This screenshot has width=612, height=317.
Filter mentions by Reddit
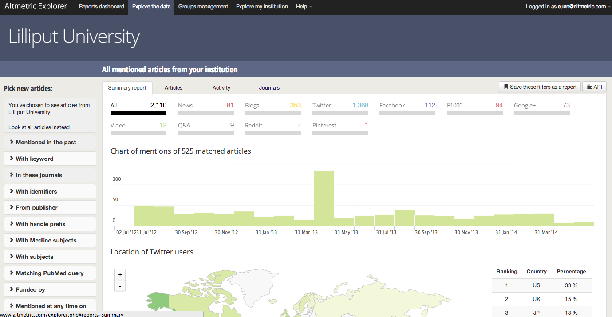[273, 128]
